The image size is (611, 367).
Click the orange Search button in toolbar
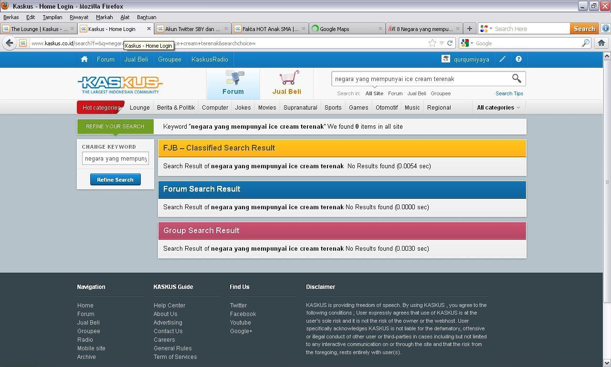[584, 29]
